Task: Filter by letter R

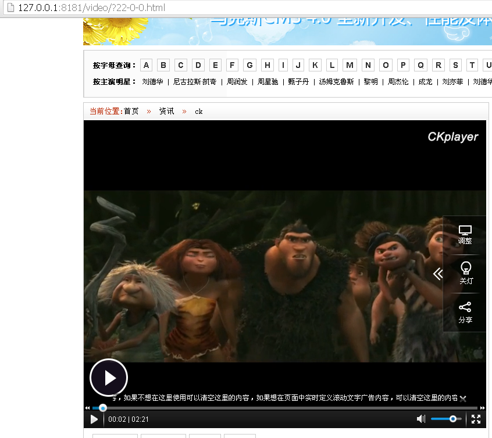Action: 438,65
